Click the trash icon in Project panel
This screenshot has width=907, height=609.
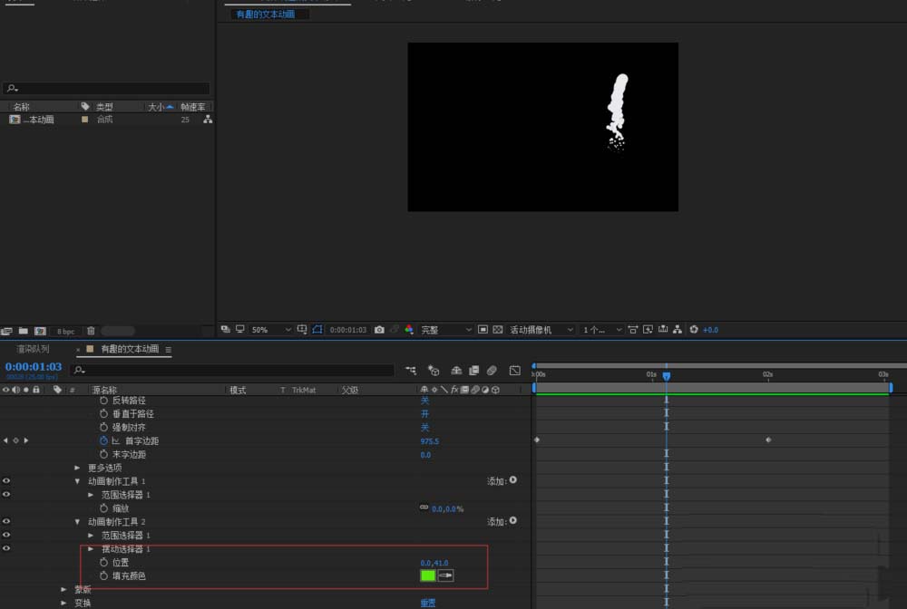[91, 331]
